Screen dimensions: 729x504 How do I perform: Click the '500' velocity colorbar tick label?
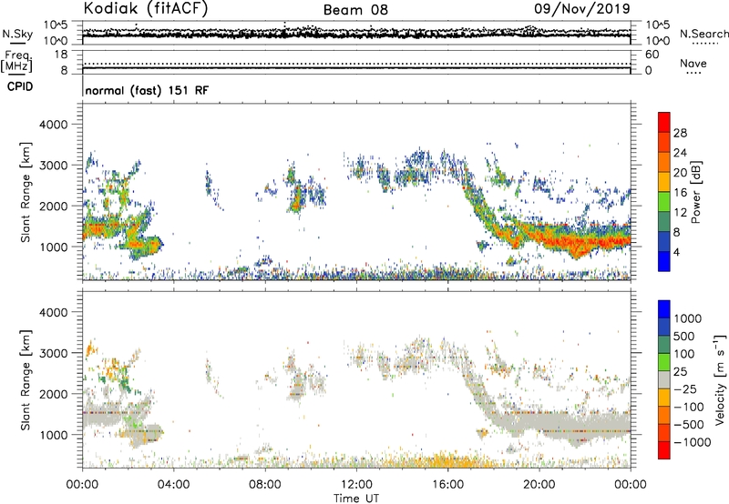click(684, 336)
